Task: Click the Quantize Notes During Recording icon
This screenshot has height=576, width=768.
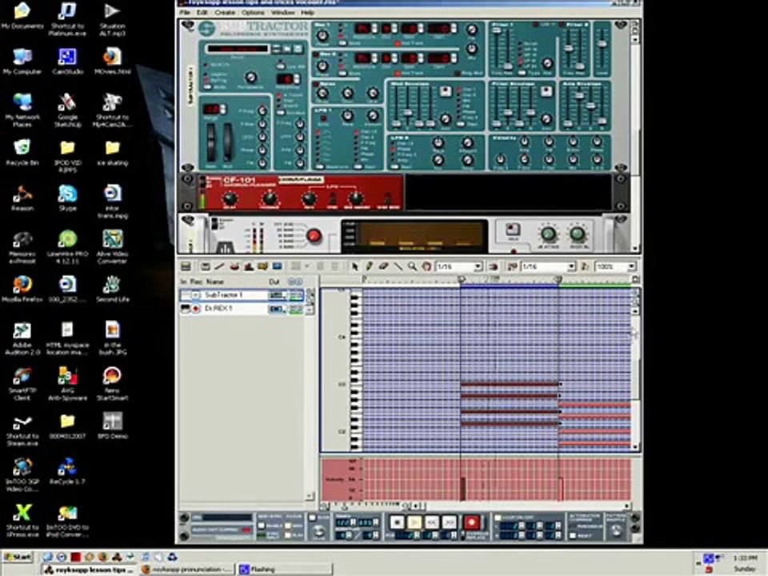Action: 585,266
